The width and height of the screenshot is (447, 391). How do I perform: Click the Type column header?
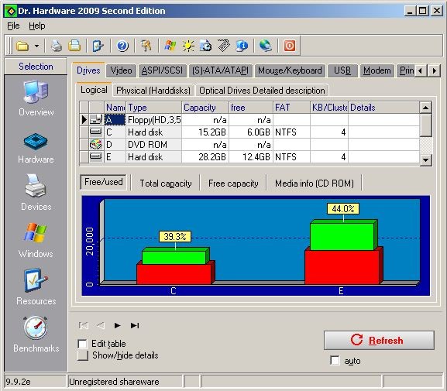tap(153, 108)
